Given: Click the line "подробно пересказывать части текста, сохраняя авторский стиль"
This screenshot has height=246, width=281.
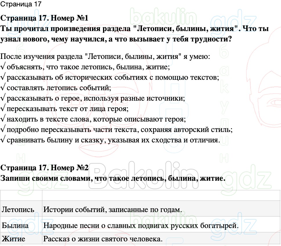Looking at the screenshot, I should pos(116,129).
